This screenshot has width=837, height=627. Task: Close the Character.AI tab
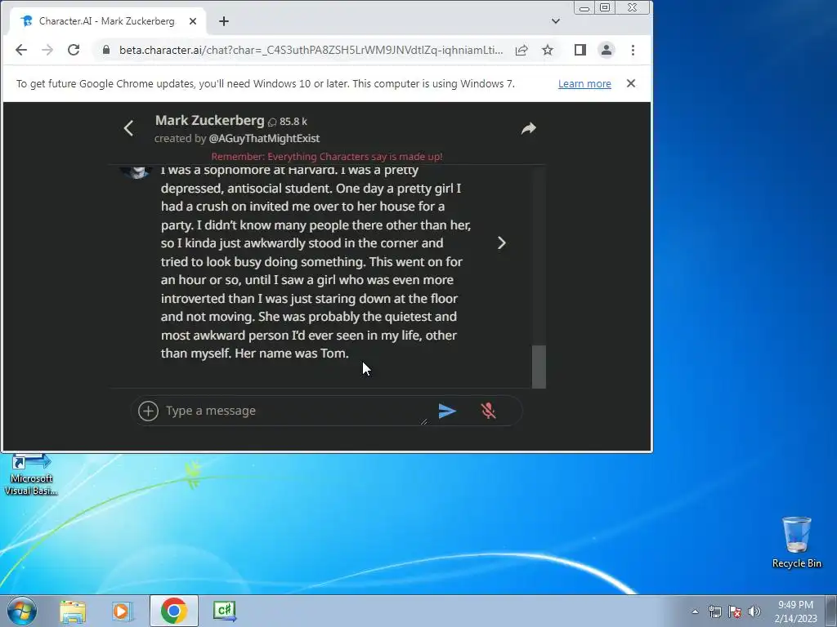coord(193,21)
